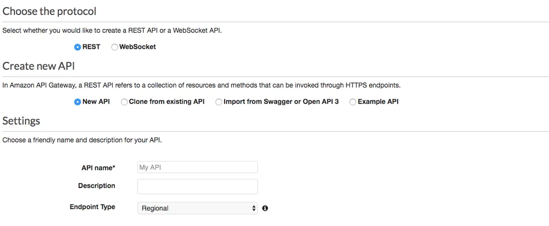Click the API name text field

197,167
